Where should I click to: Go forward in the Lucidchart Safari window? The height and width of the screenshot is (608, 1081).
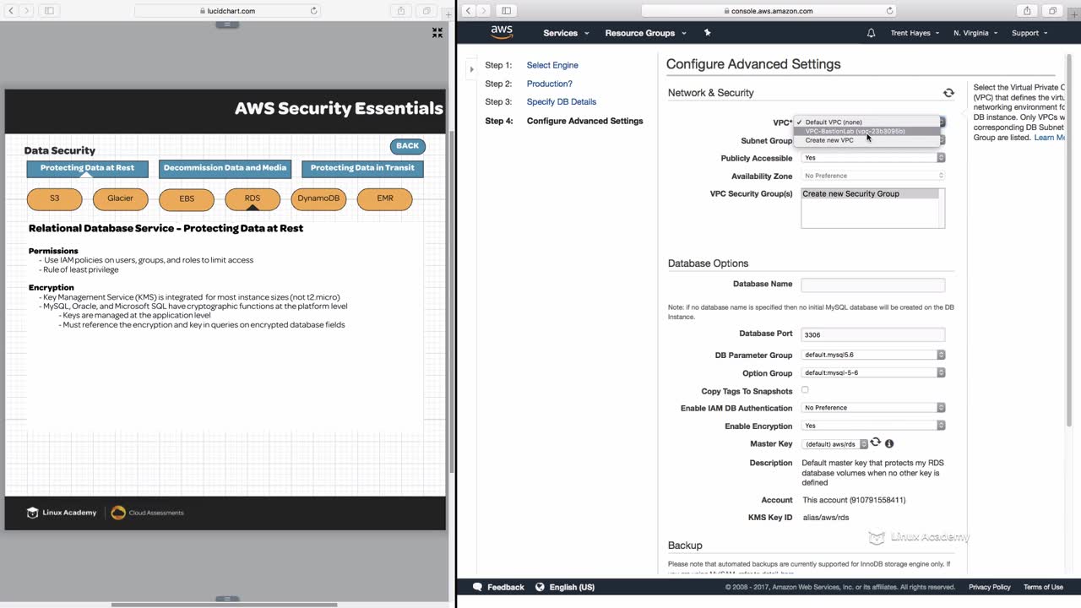(x=27, y=11)
